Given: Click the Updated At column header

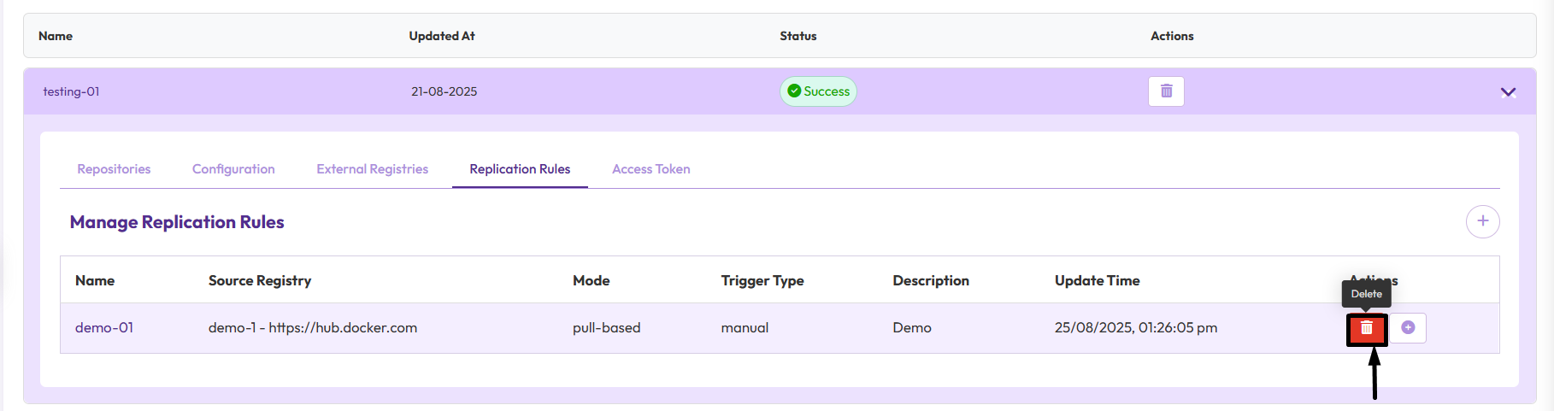Looking at the screenshot, I should pyautogui.click(x=442, y=36).
